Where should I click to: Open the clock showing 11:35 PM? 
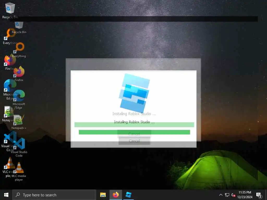pos(245,195)
